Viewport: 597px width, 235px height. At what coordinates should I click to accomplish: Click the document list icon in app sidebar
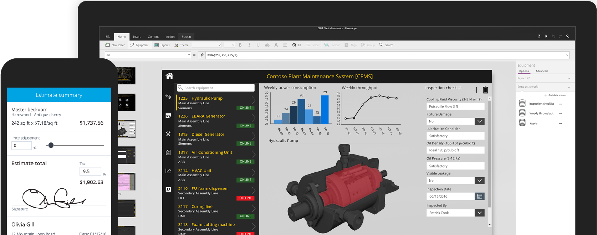(x=168, y=152)
